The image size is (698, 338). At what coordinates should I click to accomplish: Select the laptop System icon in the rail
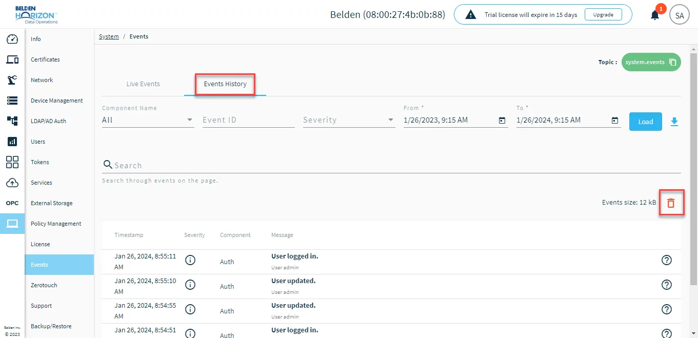pos(12,224)
